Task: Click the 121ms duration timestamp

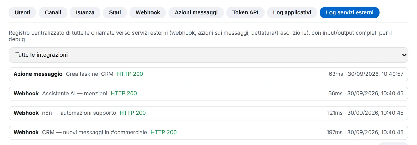Action: point(365,113)
